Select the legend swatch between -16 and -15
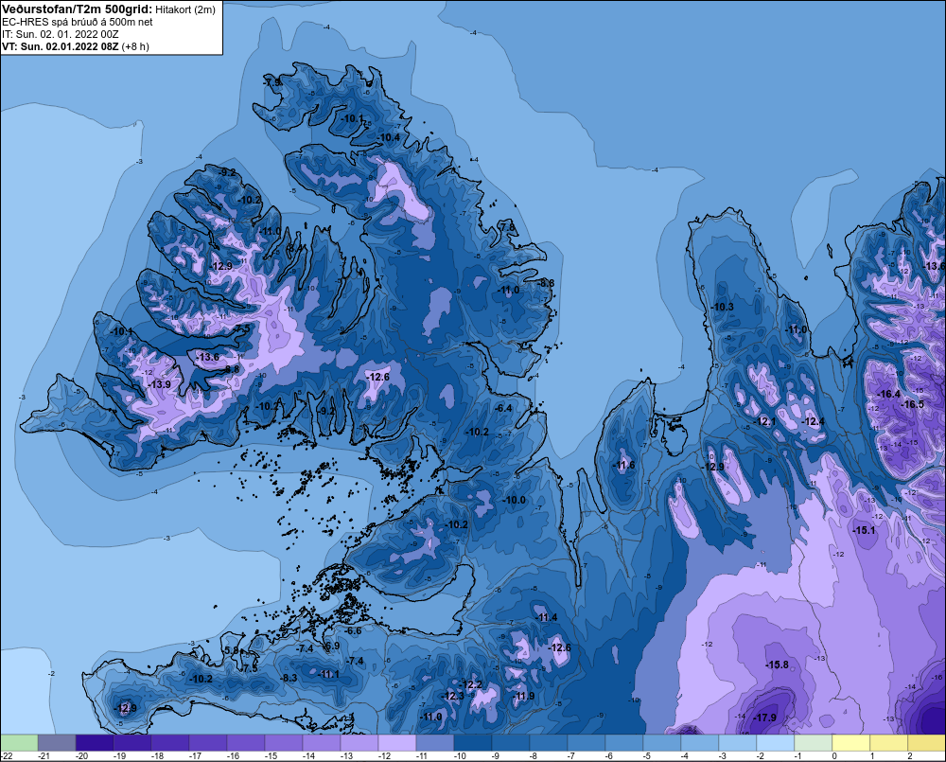Screen dimensions: 946x762 [x=246, y=743]
